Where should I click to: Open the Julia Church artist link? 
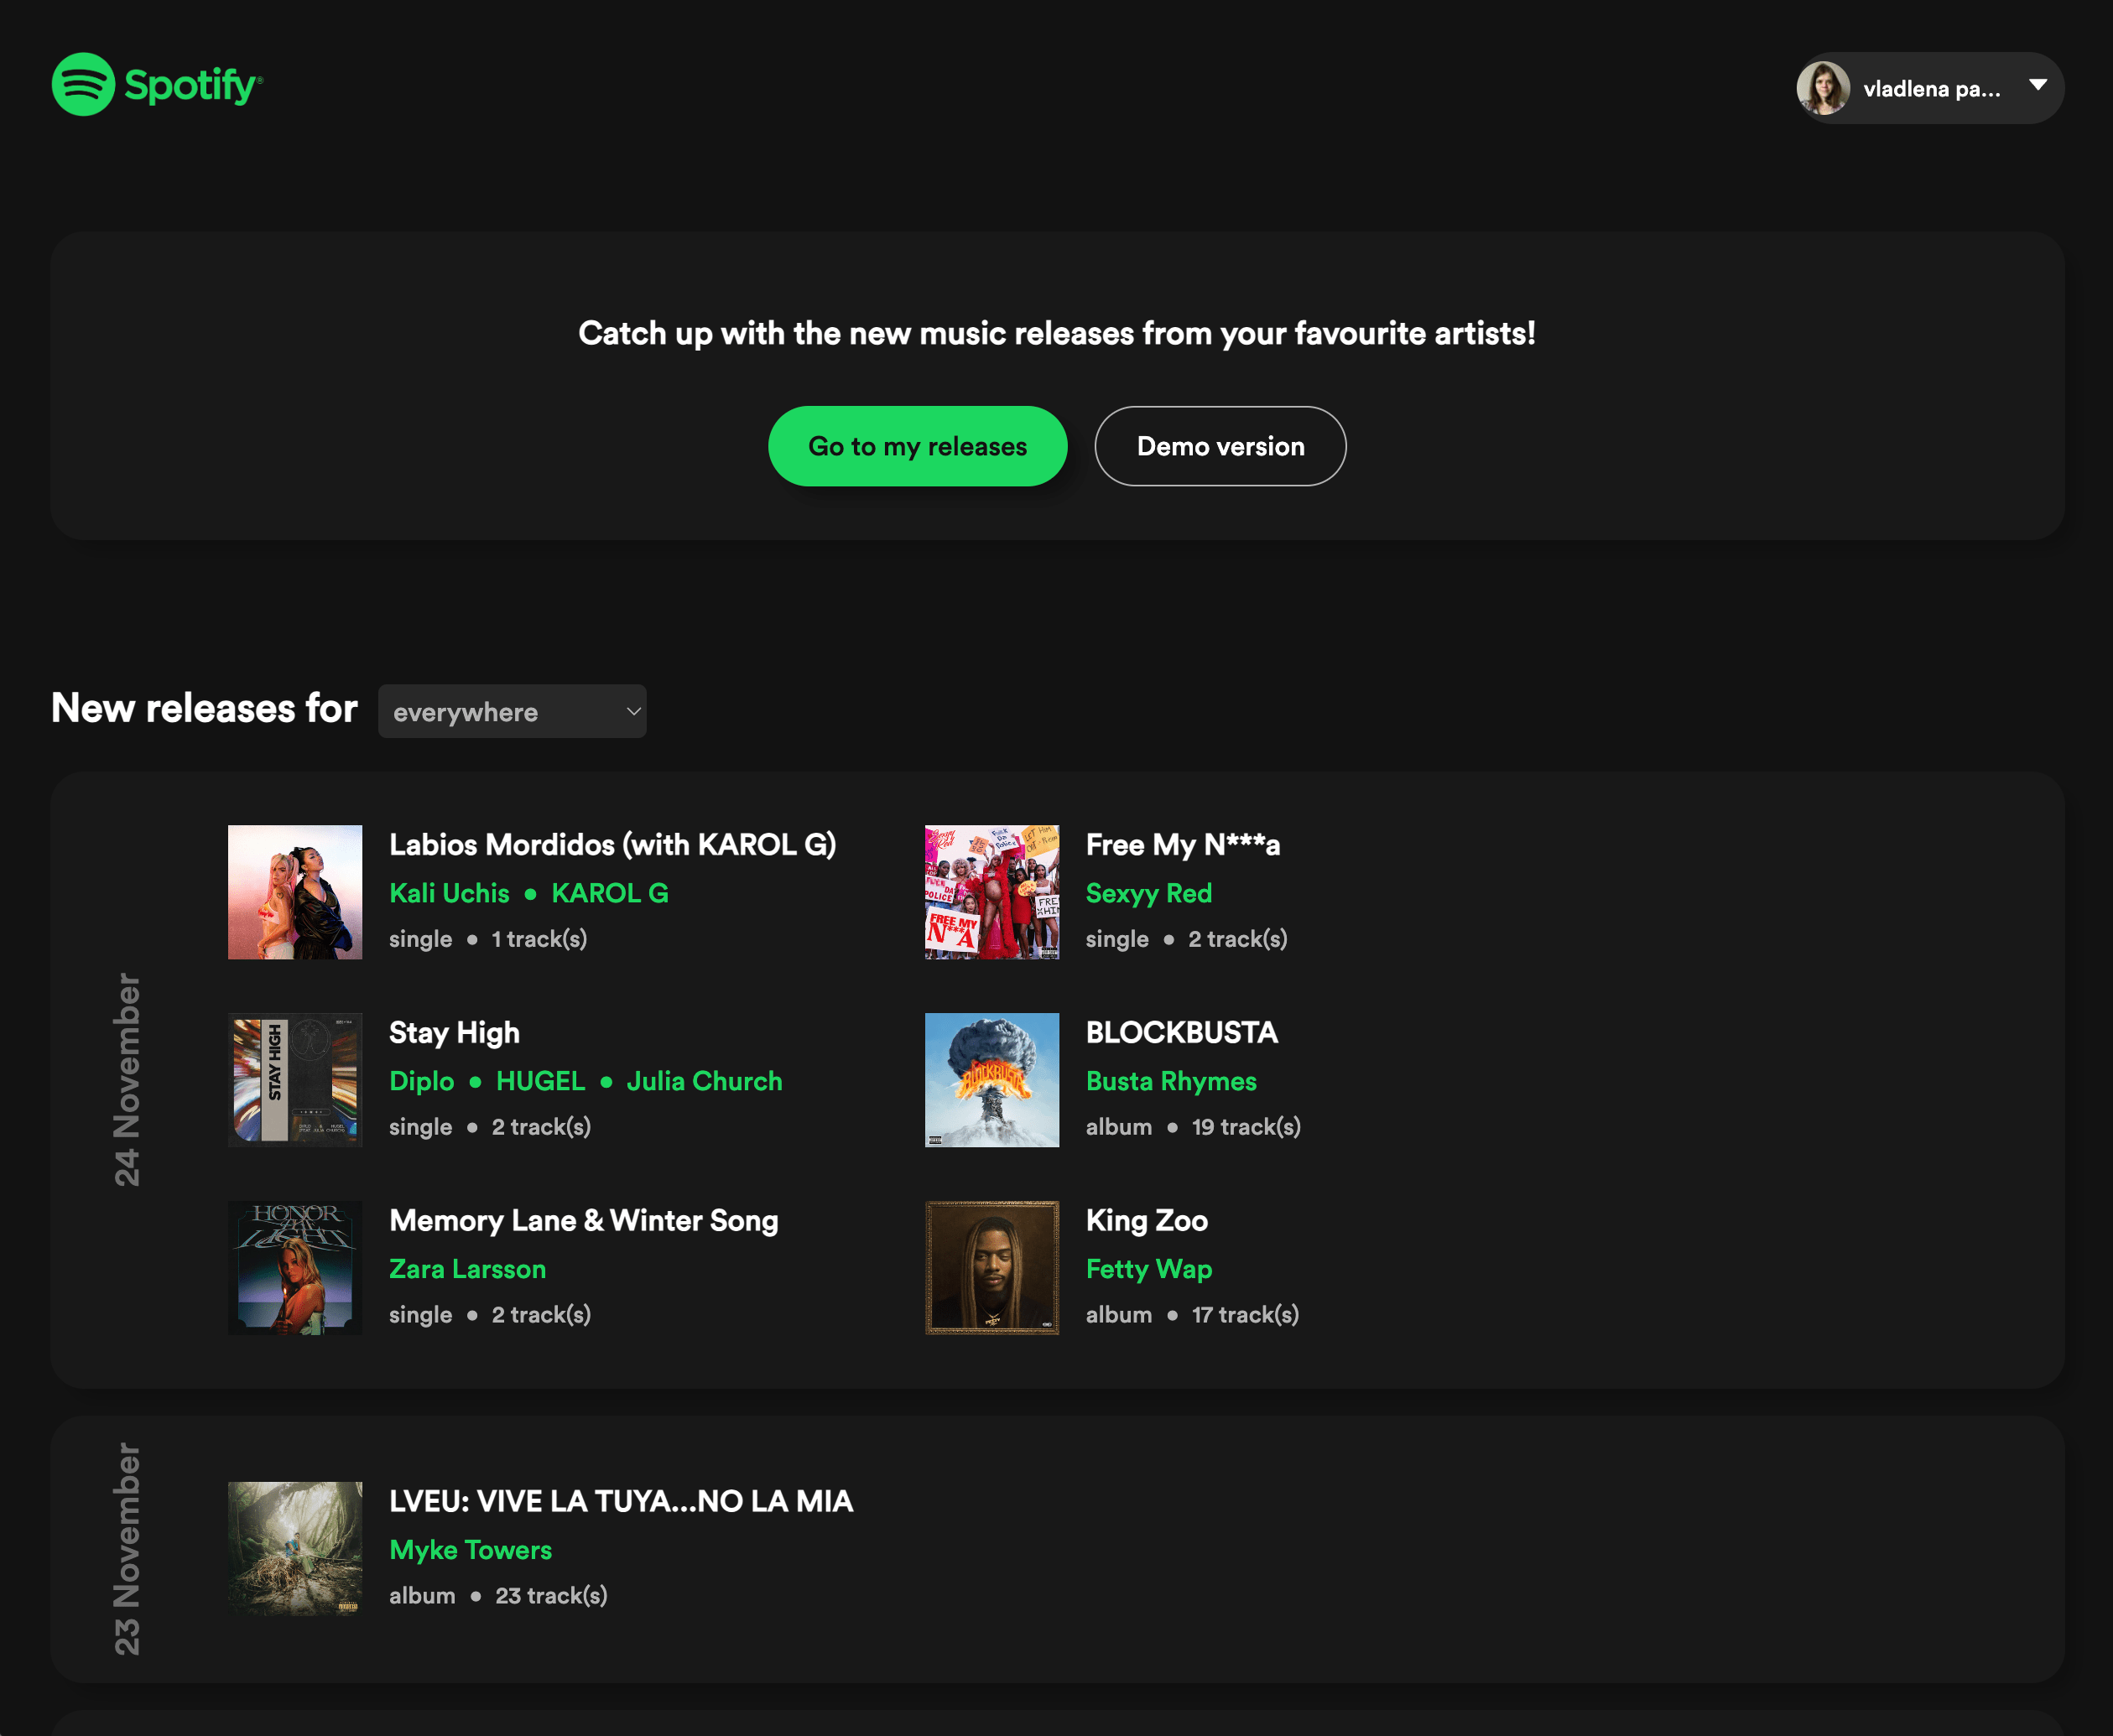point(704,1081)
